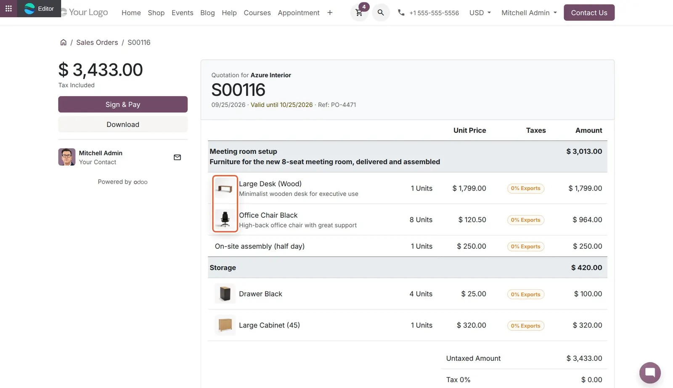Screen dimensions: 673x388
Task: Click the Azure Interior customer name
Action: (270, 75)
